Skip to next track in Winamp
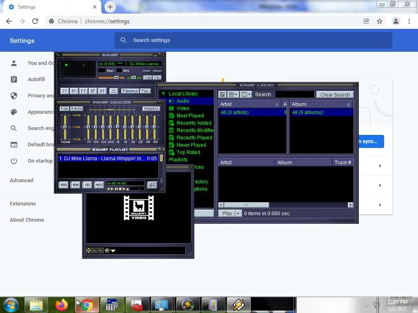This screenshot has width=418, height=313. click(x=102, y=91)
